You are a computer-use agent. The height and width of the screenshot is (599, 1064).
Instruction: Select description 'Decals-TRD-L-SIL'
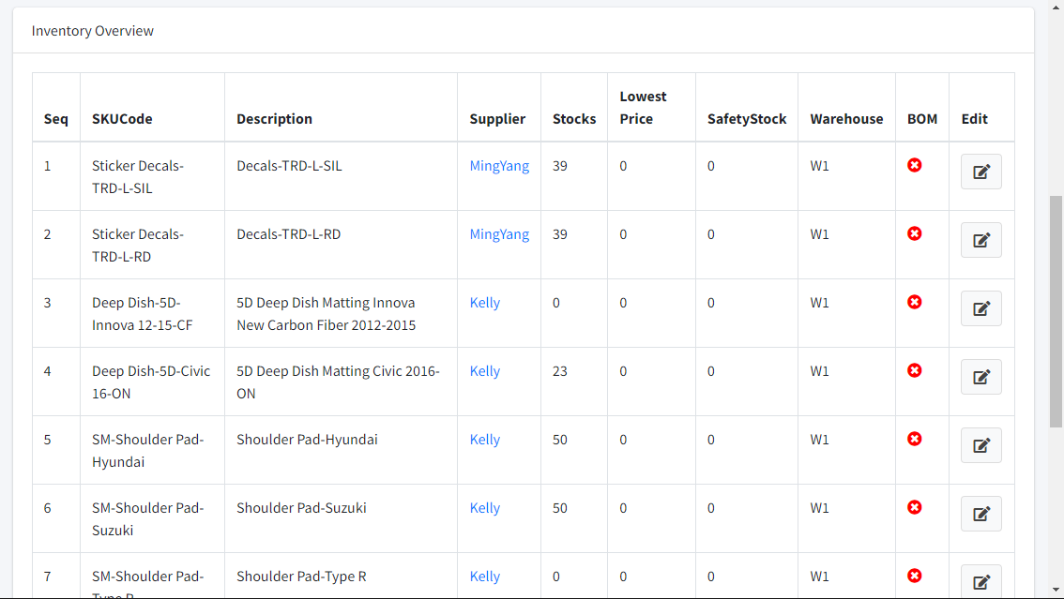coord(289,166)
